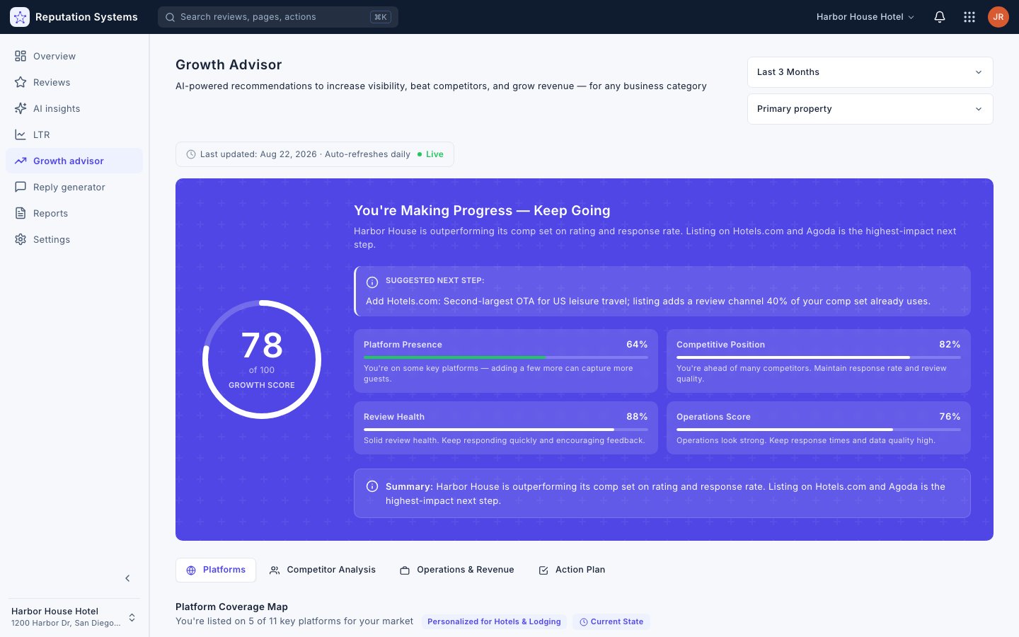Open the notifications bell
This screenshot has width=1019, height=637.
[940, 17]
